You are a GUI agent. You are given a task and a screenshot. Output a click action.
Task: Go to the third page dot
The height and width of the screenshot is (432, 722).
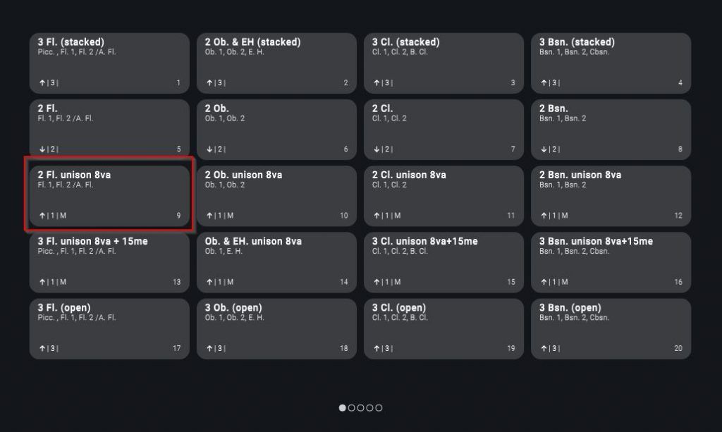coord(360,407)
